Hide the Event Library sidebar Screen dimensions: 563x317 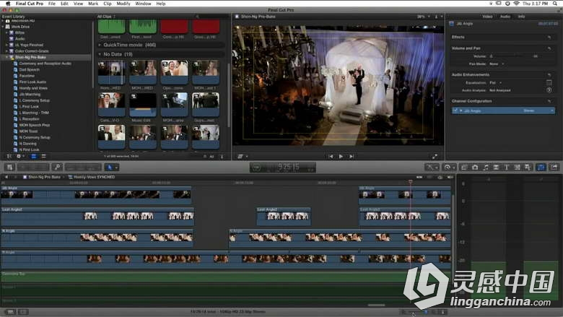(9, 157)
